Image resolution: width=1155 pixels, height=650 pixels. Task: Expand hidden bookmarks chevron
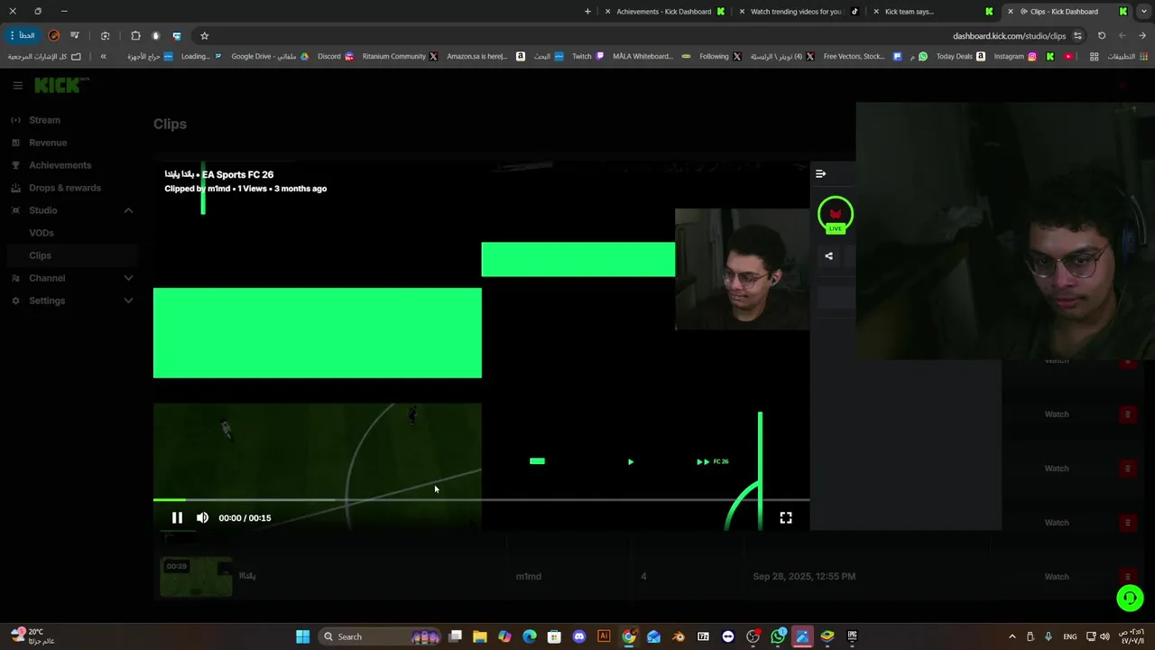(x=103, y=56)
